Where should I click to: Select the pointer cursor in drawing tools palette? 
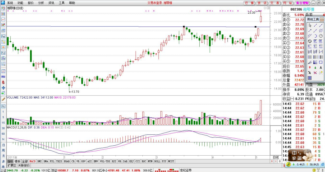pos(310,25)
